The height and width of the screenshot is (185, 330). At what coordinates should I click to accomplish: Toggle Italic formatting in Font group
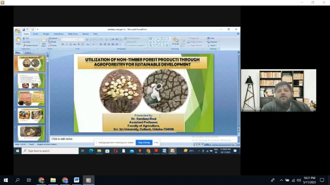pos(66,44)
